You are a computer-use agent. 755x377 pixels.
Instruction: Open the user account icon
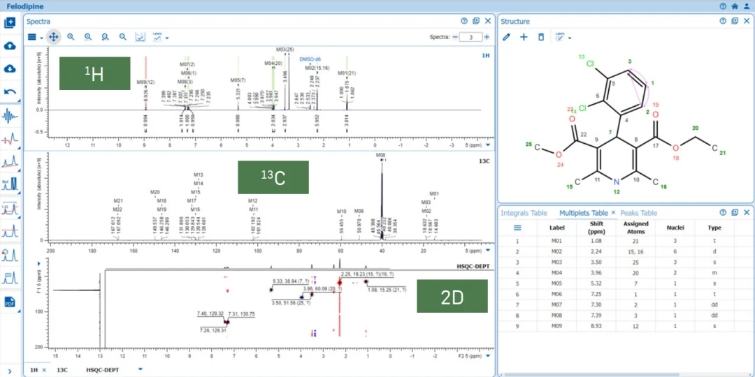747,6
